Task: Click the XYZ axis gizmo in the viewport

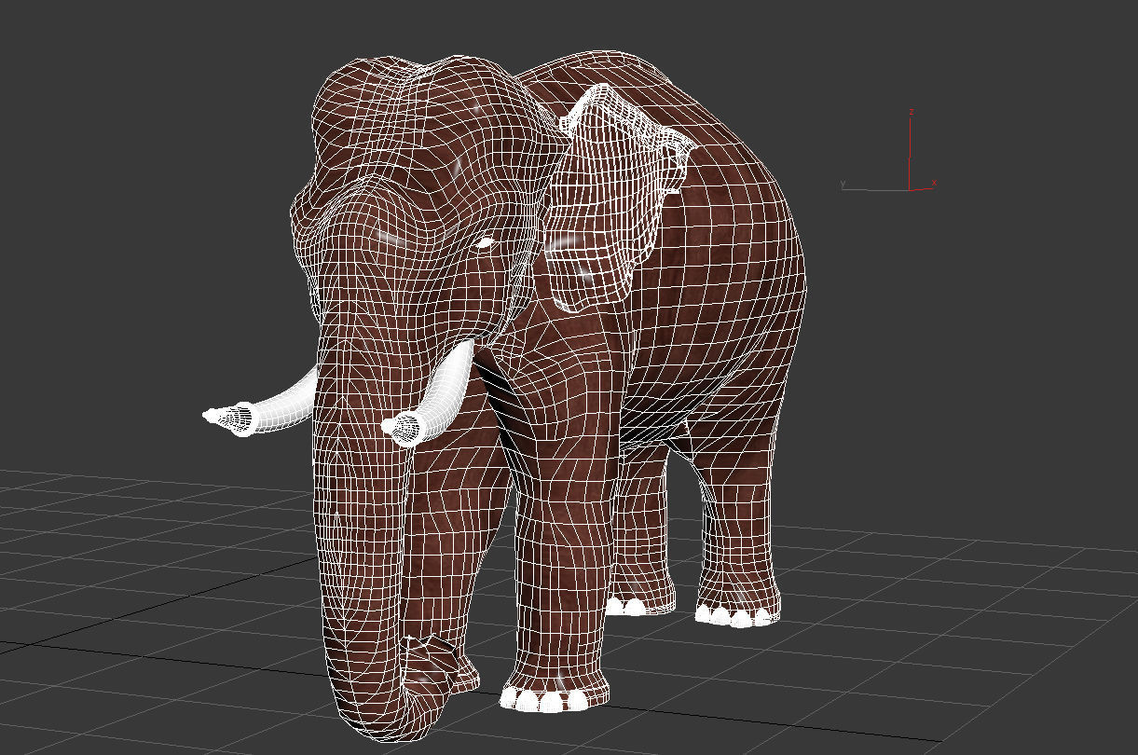Action: pos(888,151)
